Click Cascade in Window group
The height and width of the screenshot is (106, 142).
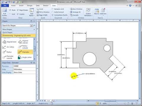pyautogui.click(x=74, y=15)
